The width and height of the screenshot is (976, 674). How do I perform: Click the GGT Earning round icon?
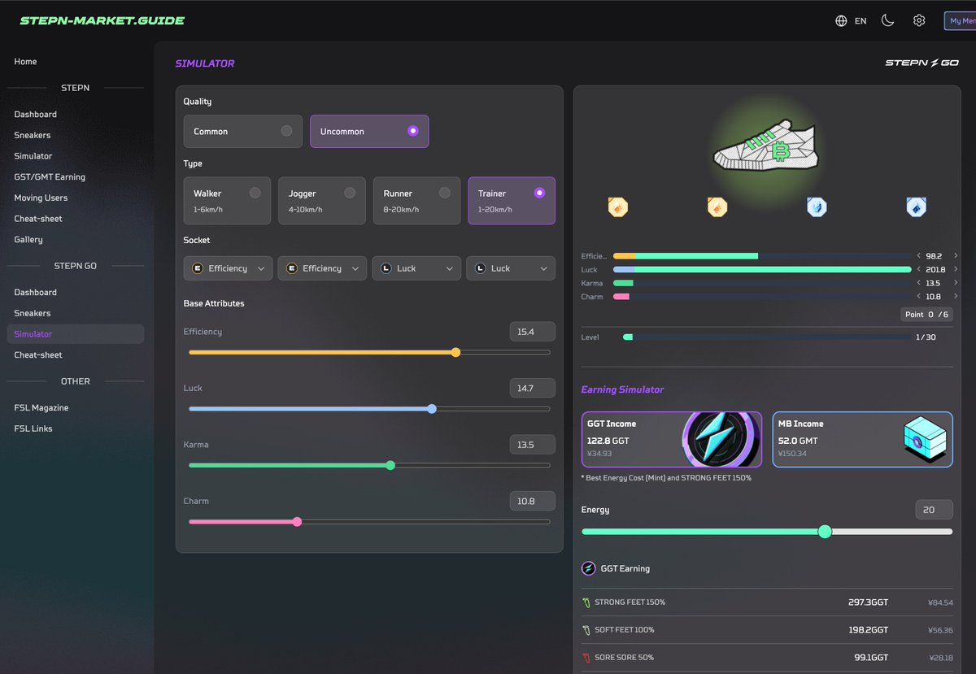pos(589,568)
